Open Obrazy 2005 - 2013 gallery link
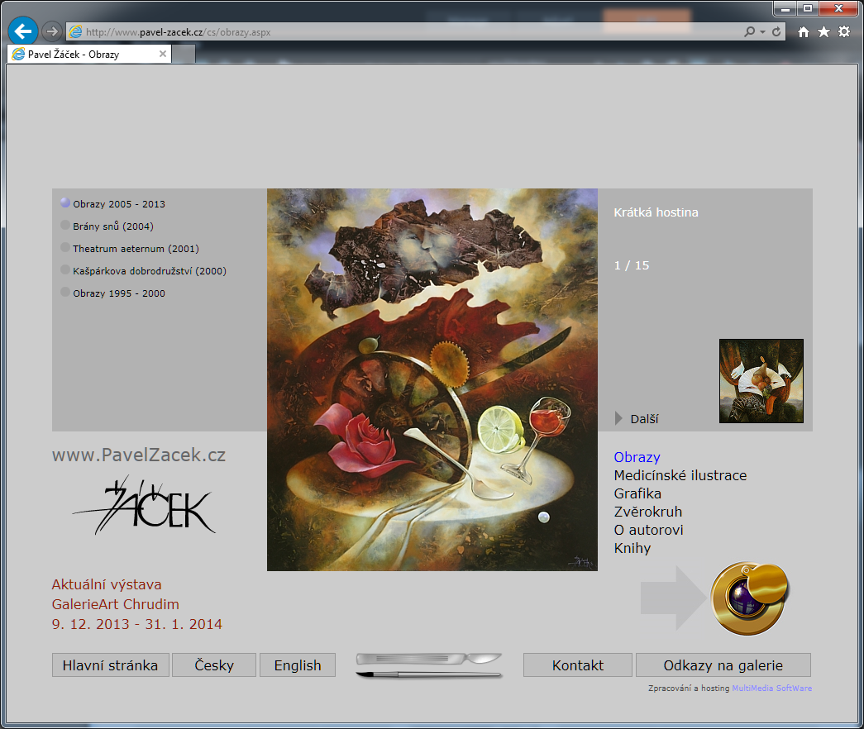Viewport: 864px width, 729px height. point(119,204)
